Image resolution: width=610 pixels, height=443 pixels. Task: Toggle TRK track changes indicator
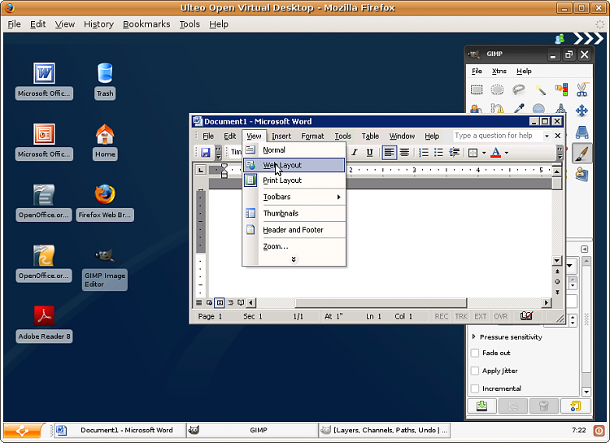point(461,316)
